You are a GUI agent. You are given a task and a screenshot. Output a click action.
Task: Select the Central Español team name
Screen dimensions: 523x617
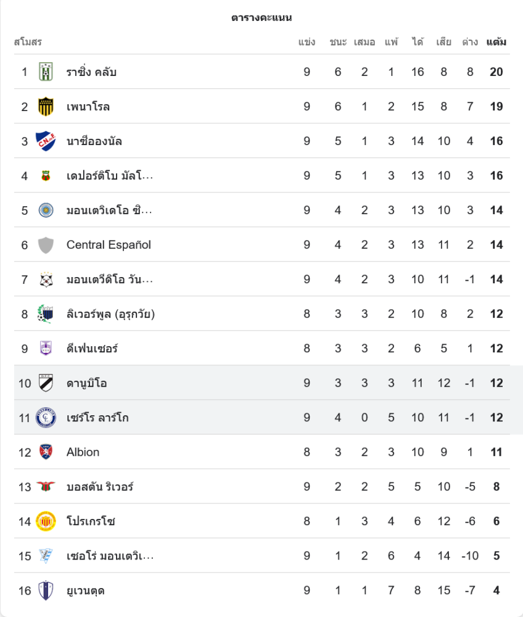click(109, 245)
